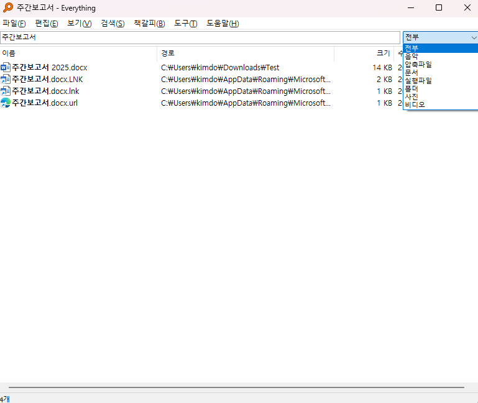Open the 편집(E) menu
This screenshot has height=403, width=478.
pyautogui.click(x=47, y=24)
